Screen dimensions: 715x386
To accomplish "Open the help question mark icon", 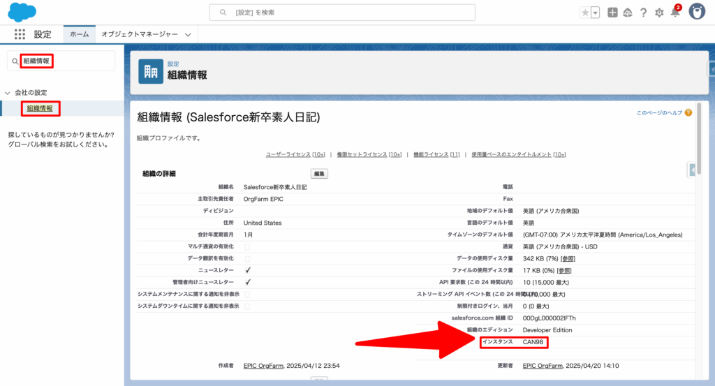I will pos(643,13).
